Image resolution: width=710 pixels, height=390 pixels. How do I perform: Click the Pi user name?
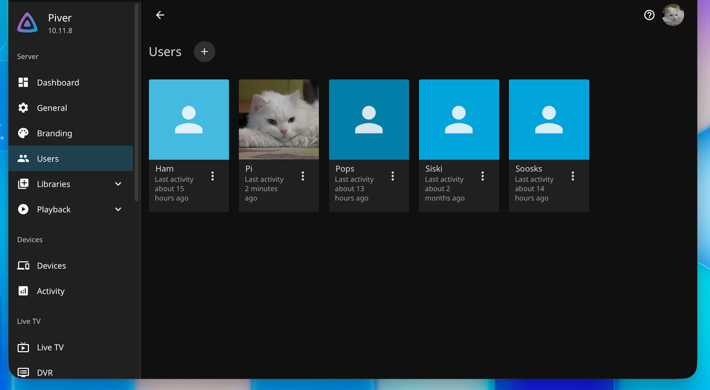tap(248, 168)
